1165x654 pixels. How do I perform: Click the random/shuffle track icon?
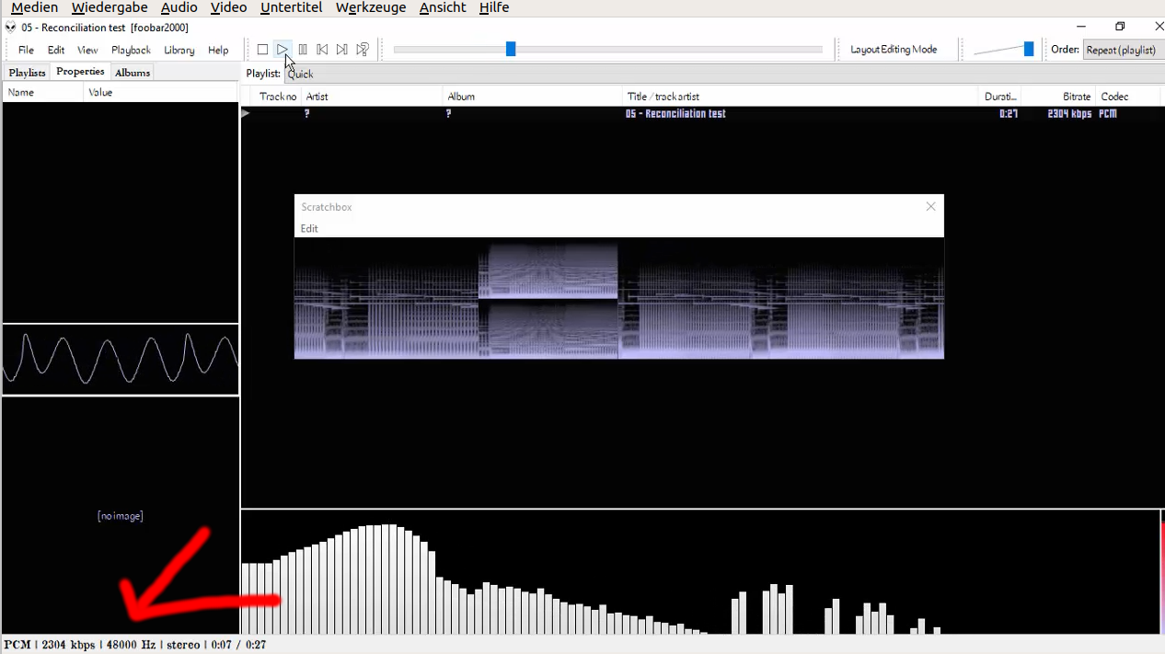click(x=363, y=50)
